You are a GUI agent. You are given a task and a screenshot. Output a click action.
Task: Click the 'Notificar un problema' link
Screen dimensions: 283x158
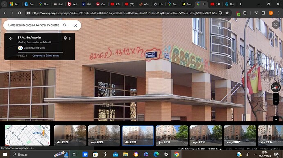click(270, 149)
